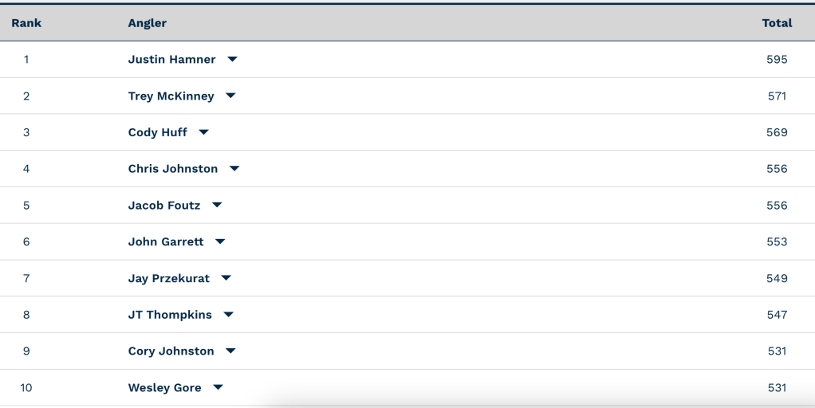Viewport: 815px width, 408px height.
Task: Click the Jay Przekurat name
Action: click(x=169, y=278)
